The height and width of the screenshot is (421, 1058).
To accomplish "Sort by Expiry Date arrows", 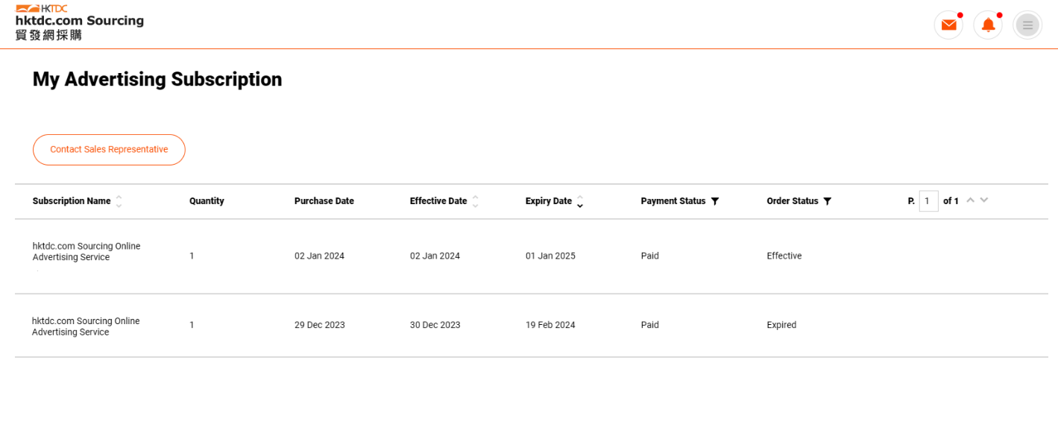I will click(580, 201).
